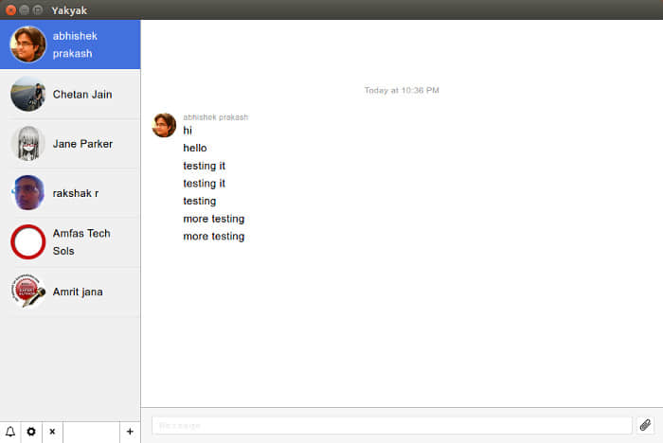Focus the Message input field
Image resolution: width=663 pixels, height=443 pixels.
(x=391, y=425)
